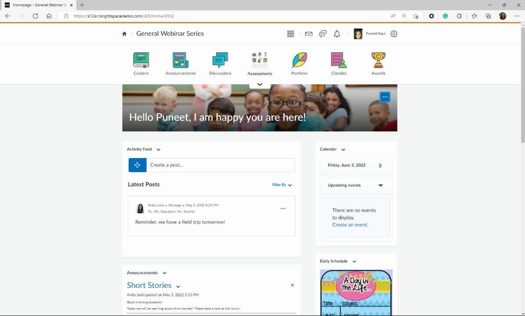525x316 pixels.
Task: Open the Grammarly extension icon
Action: click(x=445, y=16)
